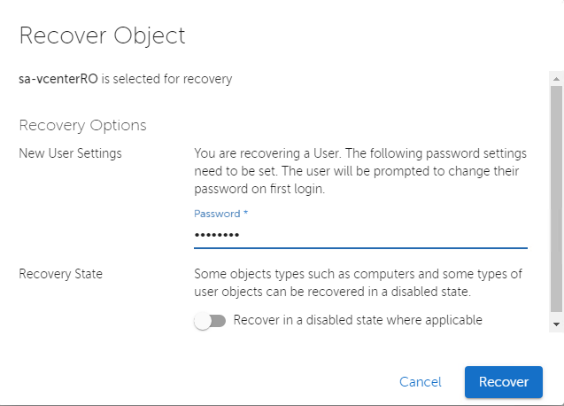Click the required asterisk beside Password
This screenshot has height=406, width=564.
(245, 213)
